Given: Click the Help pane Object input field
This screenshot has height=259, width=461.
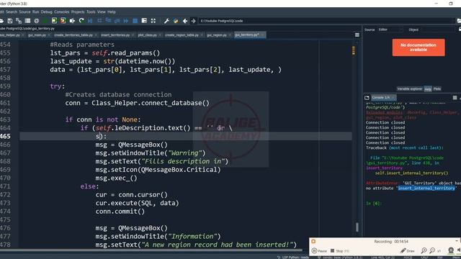Looking at the screenshot, I should click(438, 29).
